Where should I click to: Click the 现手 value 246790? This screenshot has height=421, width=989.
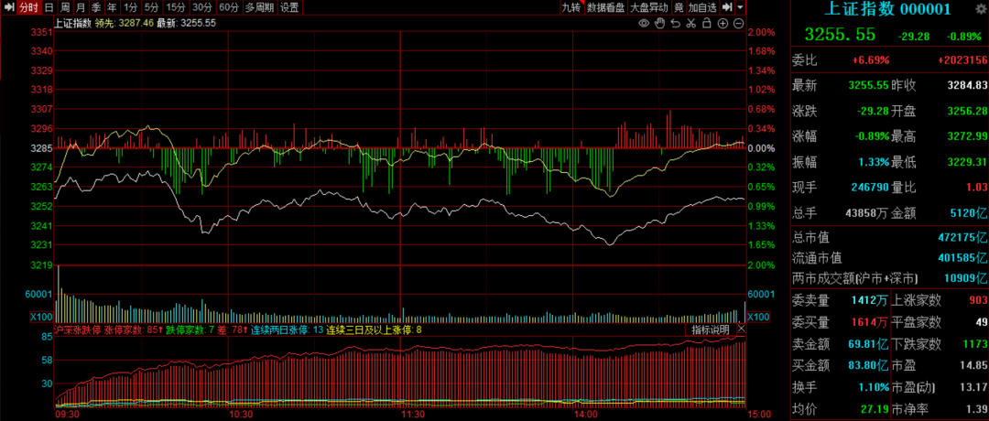coord(868,188)
